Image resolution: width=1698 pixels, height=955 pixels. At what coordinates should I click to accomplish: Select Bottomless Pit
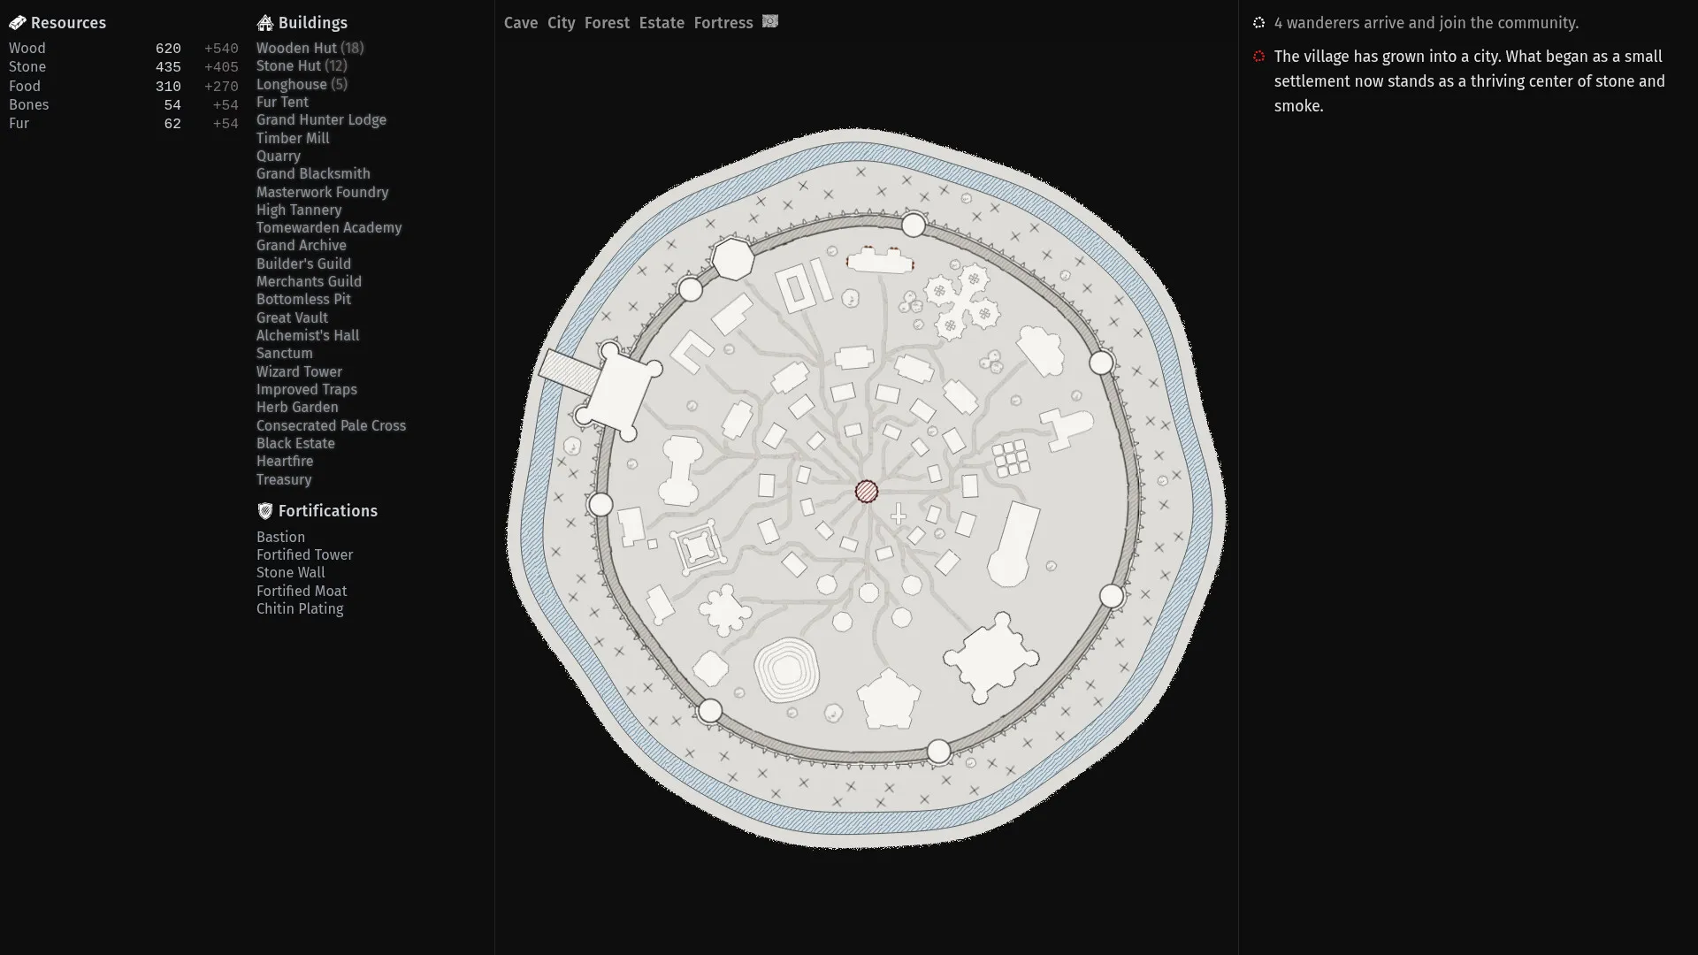click(x=303, y=299)
